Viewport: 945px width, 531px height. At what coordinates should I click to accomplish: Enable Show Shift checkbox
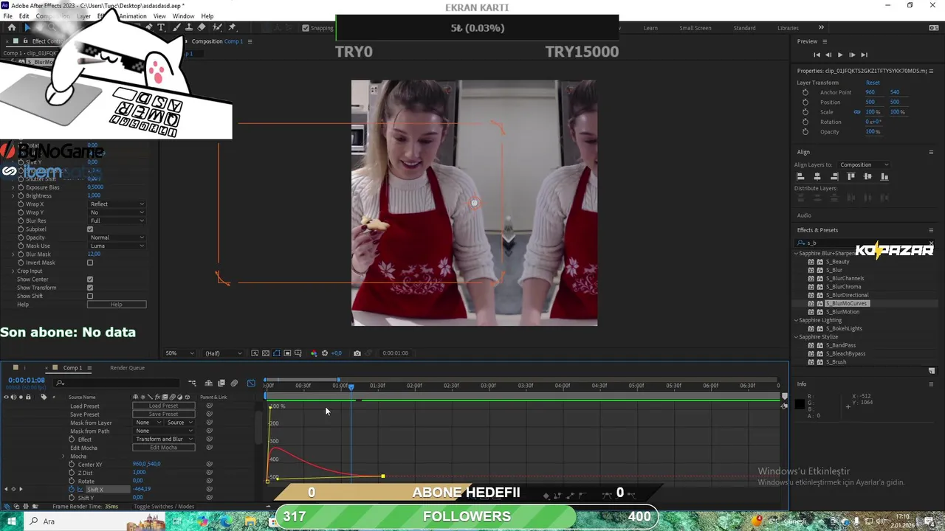90,296
